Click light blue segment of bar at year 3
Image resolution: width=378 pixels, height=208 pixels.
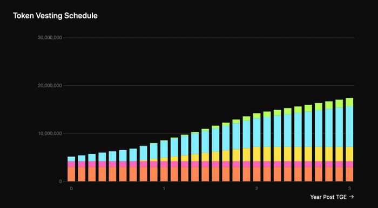pos(349,127)
